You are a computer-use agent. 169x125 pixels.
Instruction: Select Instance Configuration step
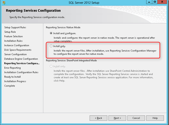17,45
